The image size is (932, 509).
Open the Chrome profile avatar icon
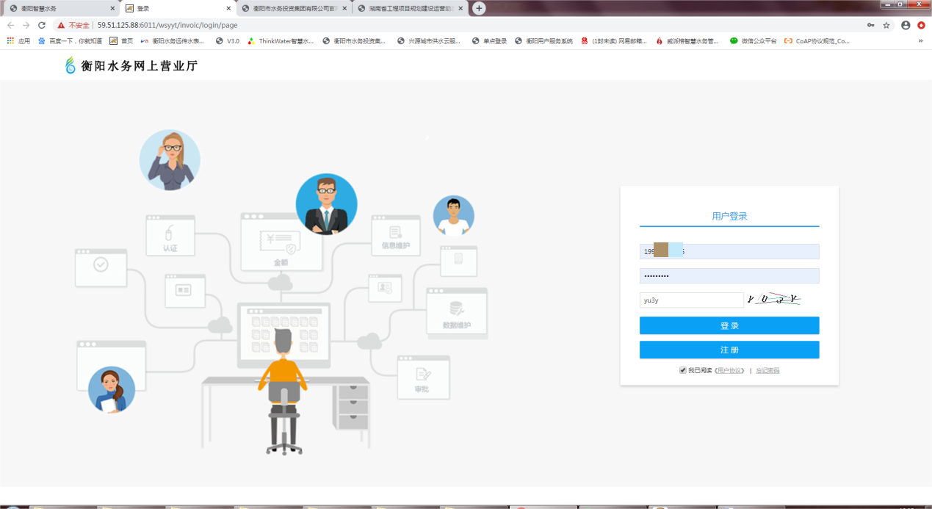tap(906, 25)
